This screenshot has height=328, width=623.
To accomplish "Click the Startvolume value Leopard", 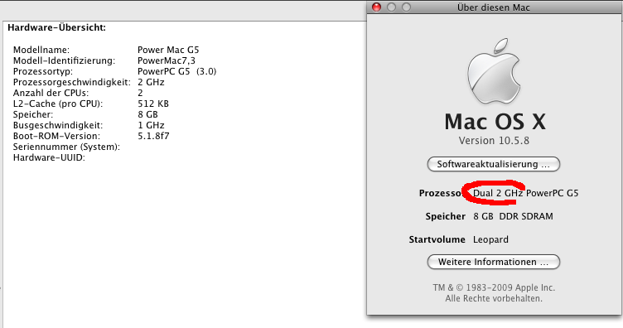I will (x=490, y=240).
